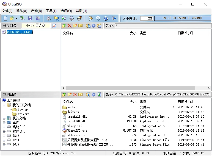Expand the (G:) drive node
Image resolution: width=212 pixels, height=156 pixels.
[x=4, y=144]
